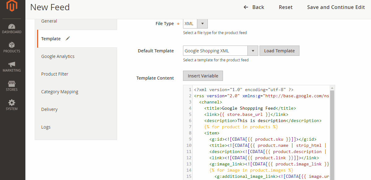Click the Template Content label

155,78
